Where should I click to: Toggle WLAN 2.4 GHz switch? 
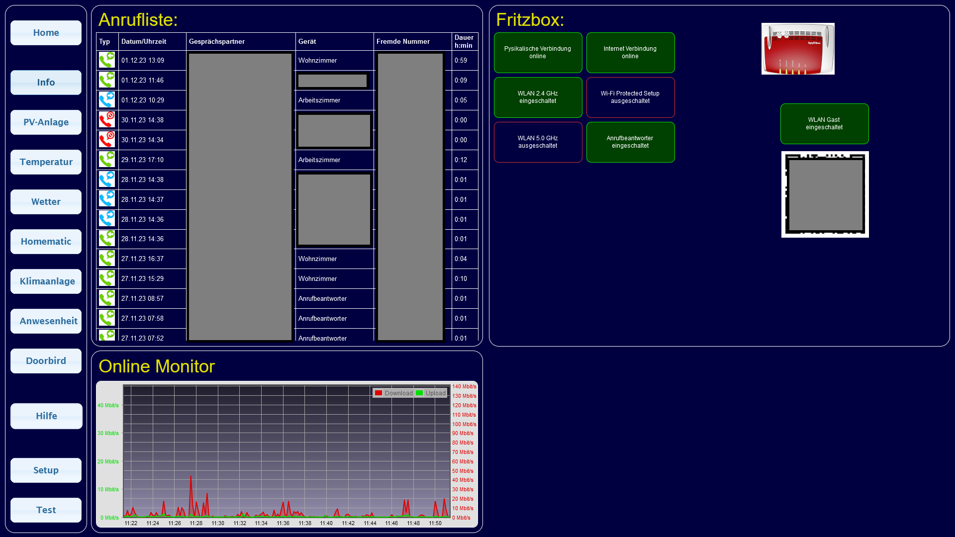coord(538,97)
